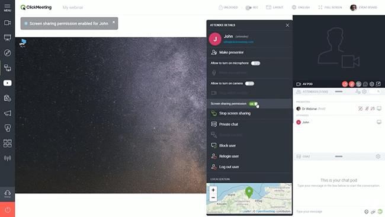The width and height of the screenshot is (385, 217).
Task: Open the Polls and surveys clipboard icon
Action: click(7, 98)
